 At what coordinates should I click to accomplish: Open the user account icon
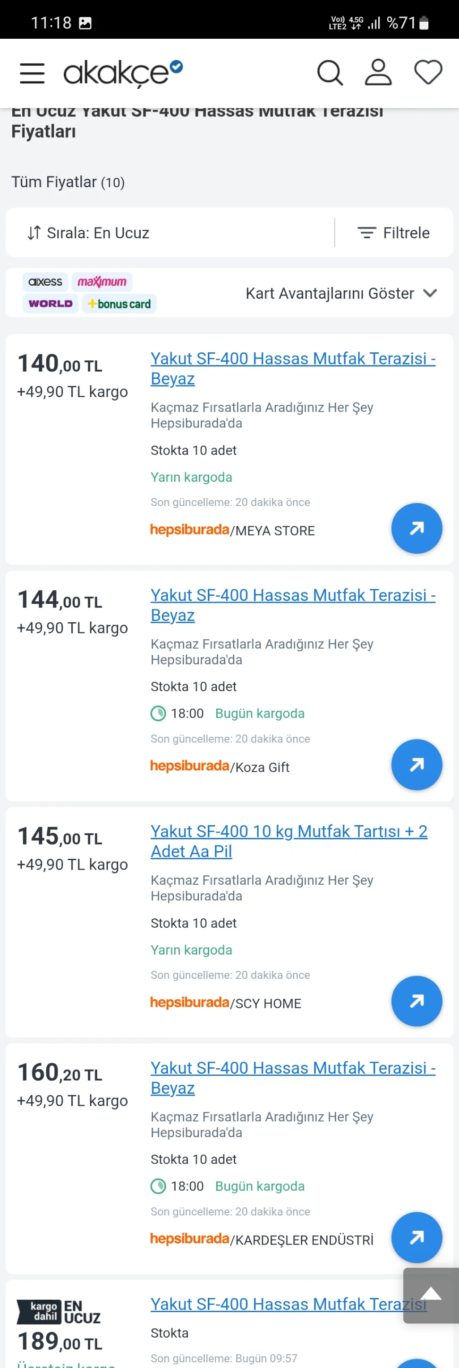pos(378,73)
